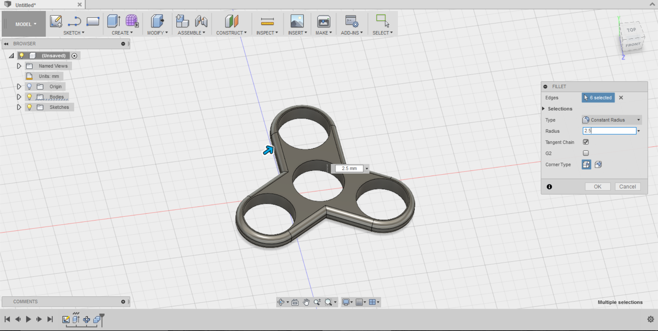Screen dimensions: 658x331
Task: Select the Rectangle sketch tool icon
Action: [x=93, y=21]
